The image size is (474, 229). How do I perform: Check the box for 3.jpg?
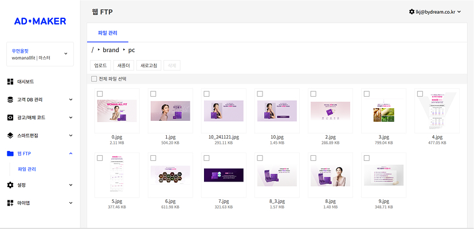[x=366, y=94]
